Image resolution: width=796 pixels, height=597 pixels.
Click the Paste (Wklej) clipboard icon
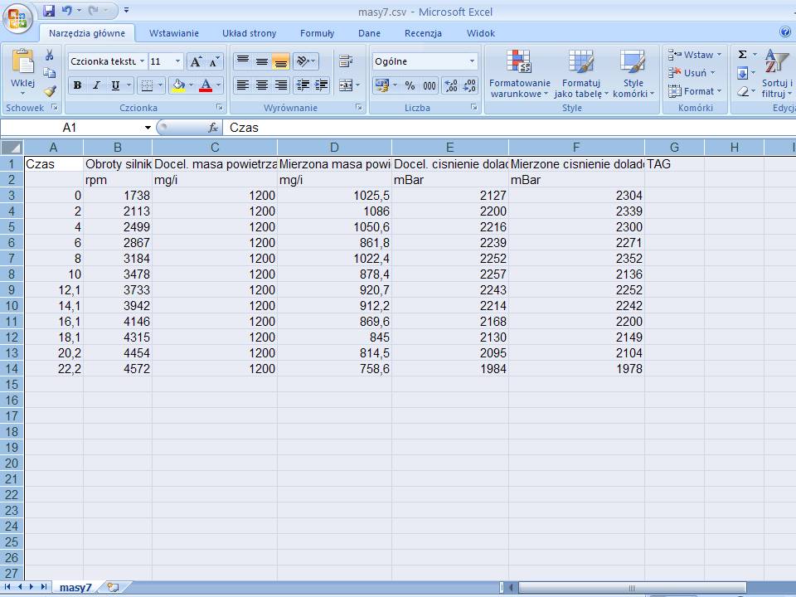coord(23,62)
